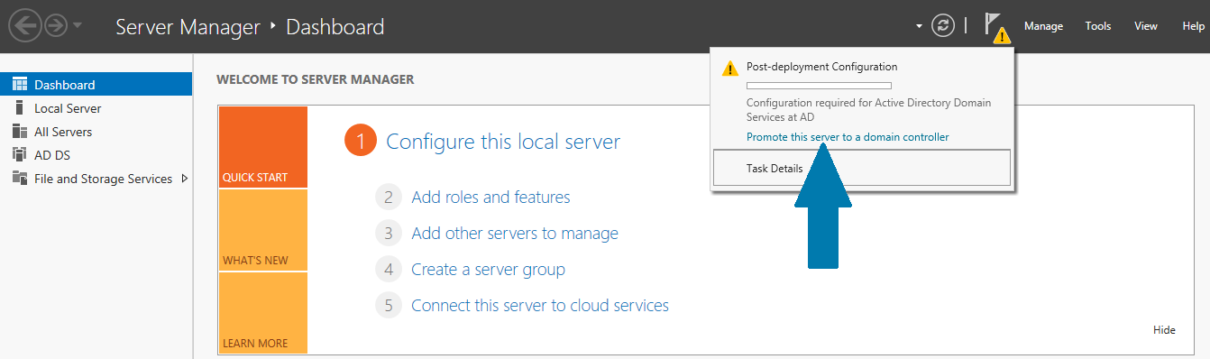The image size is (1210, 359).
Task: Click the post-deployment configuration progress bar
Action: tap(819, 86)
